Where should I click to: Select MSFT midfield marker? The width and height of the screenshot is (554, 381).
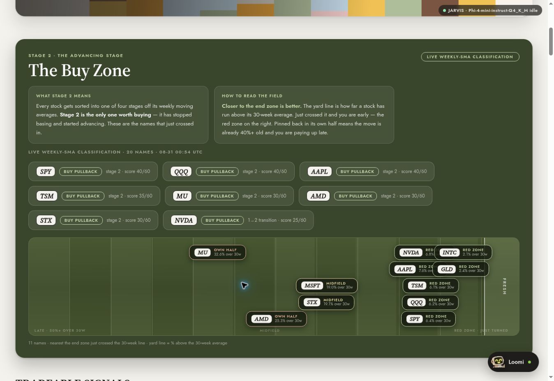pos(327,286)
